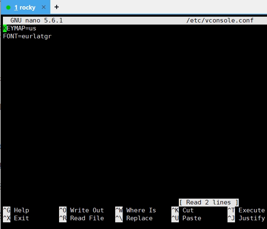Image resolution: width=267 pixels, height=229 pixels.
Task: Click the ^O Write Out shortcut
Action: (82, 210)
